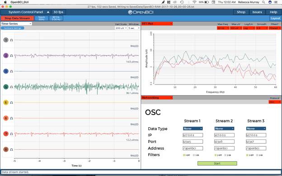The width and height of the screenshot is (282, 176).
Task: Open Spotlight search magnifier in menu bar
Action: tap(263, 2)
